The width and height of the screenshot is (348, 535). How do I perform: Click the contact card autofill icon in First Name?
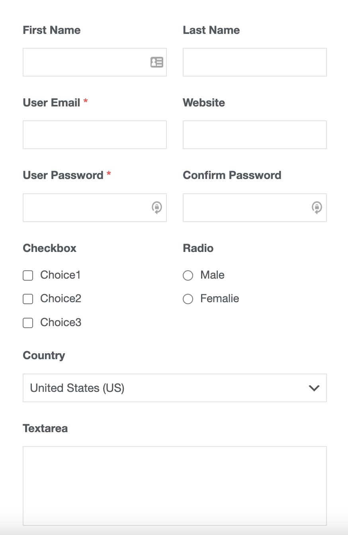pos(156,62)
